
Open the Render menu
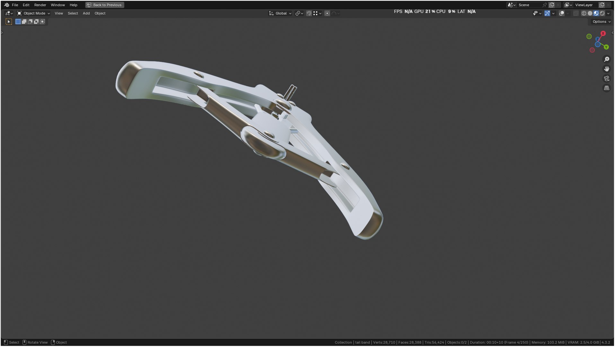coord(40,5)
